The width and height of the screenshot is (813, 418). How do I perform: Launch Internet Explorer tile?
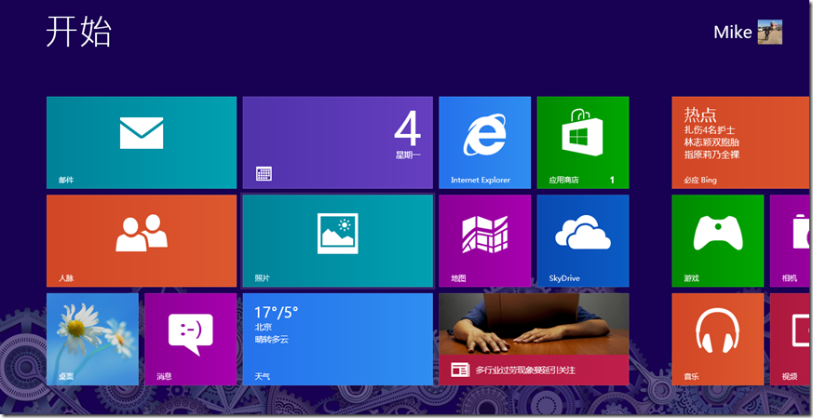pyautogui.click(x=485, y=142)
